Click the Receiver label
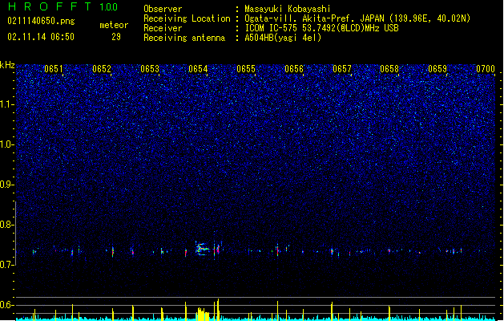504x321 pixels. (163, 28)
